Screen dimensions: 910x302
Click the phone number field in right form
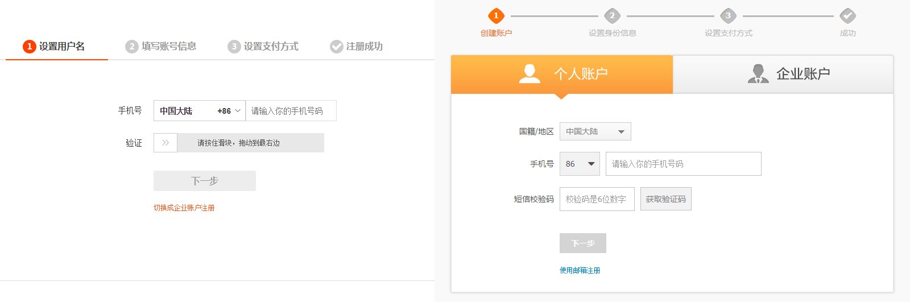tap(684, 164)
